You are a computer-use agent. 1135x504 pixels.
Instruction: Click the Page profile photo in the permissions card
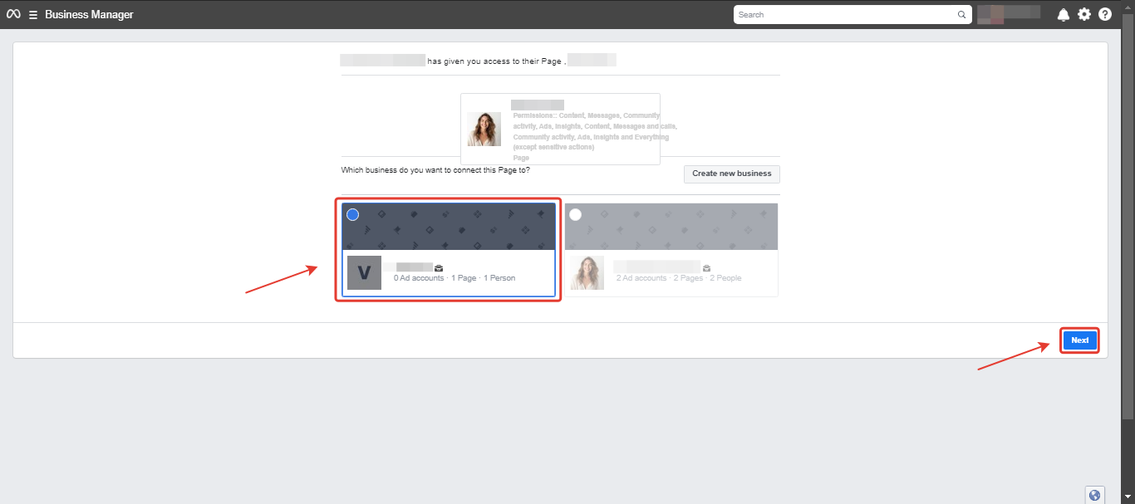pyautogui.click(x=484, y=130)
